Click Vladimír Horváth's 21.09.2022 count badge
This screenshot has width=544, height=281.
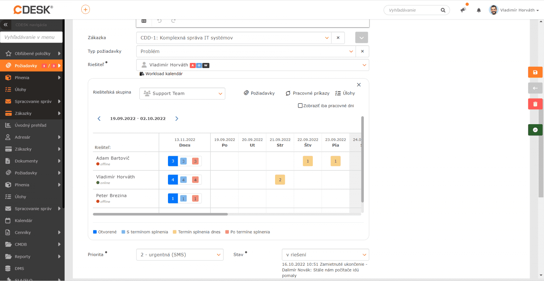(280, 180)
